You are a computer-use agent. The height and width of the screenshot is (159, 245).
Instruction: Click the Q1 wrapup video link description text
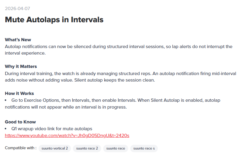click(52, 129)
